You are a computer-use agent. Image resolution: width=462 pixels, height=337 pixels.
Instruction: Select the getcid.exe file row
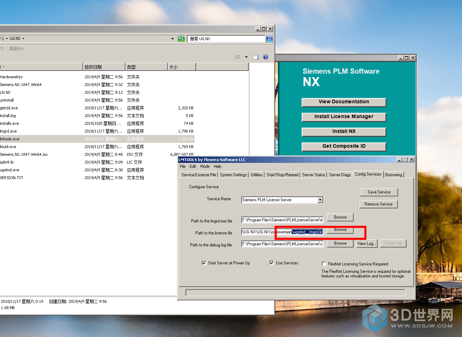coord(97,108)
